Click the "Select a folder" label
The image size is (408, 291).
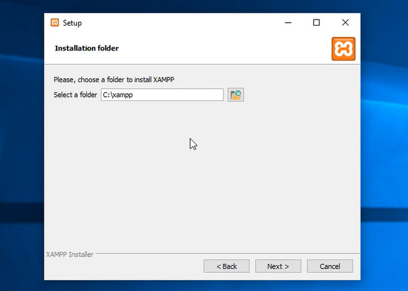[75, 95]
